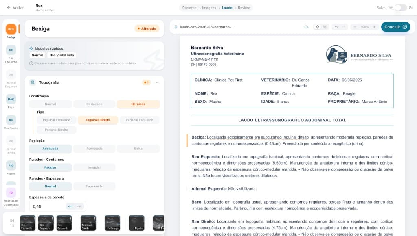The height and width of the screenshot is (236, 417).
Task: Click the clinic logo in report header
Action: [x=360, y=54]
